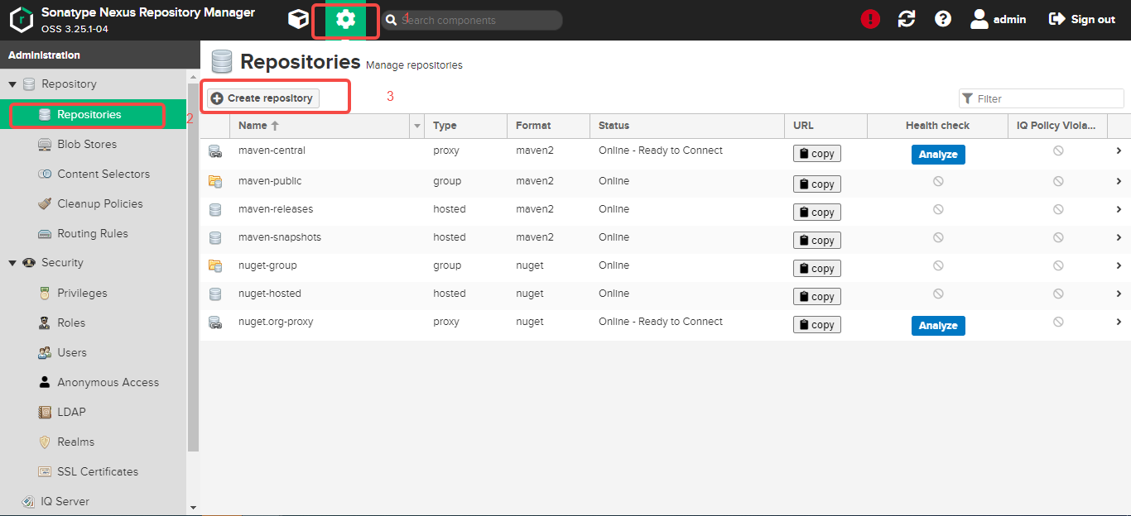Screen dimensions: 1131x516
Task: Open the Help question mark icon
Action: [x=943, y=19]
